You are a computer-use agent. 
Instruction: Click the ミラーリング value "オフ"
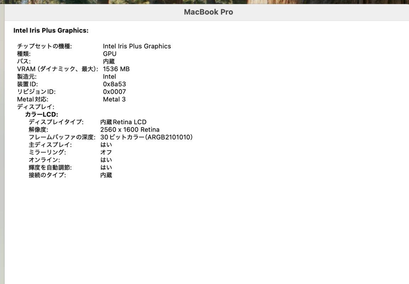tap(108, 152)
